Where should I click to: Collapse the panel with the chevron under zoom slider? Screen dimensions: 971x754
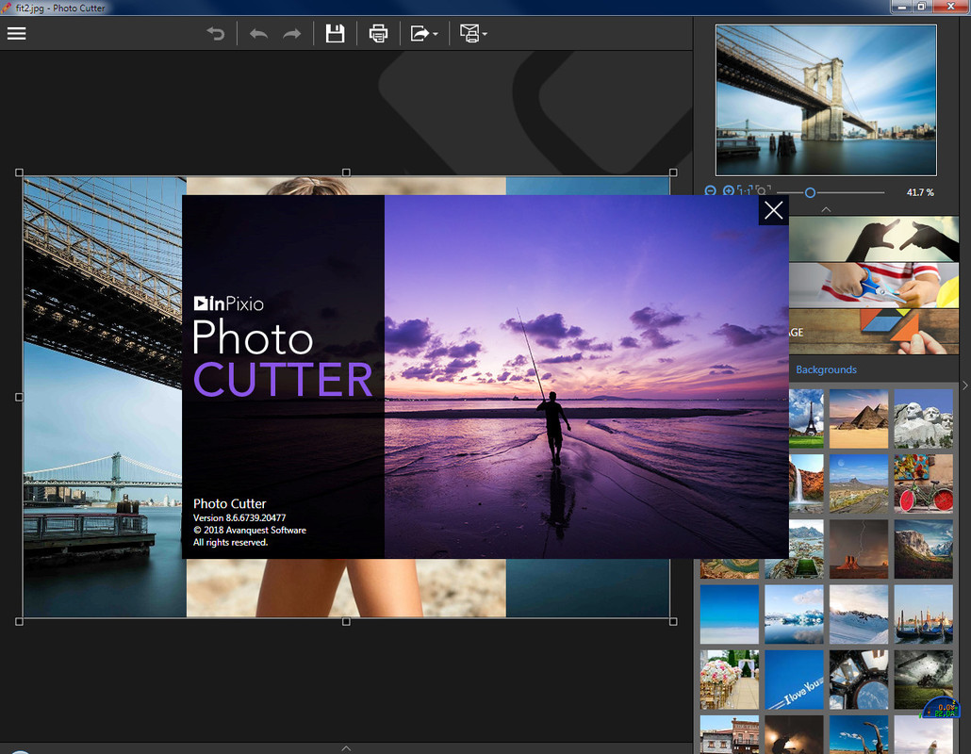point(826,208)
